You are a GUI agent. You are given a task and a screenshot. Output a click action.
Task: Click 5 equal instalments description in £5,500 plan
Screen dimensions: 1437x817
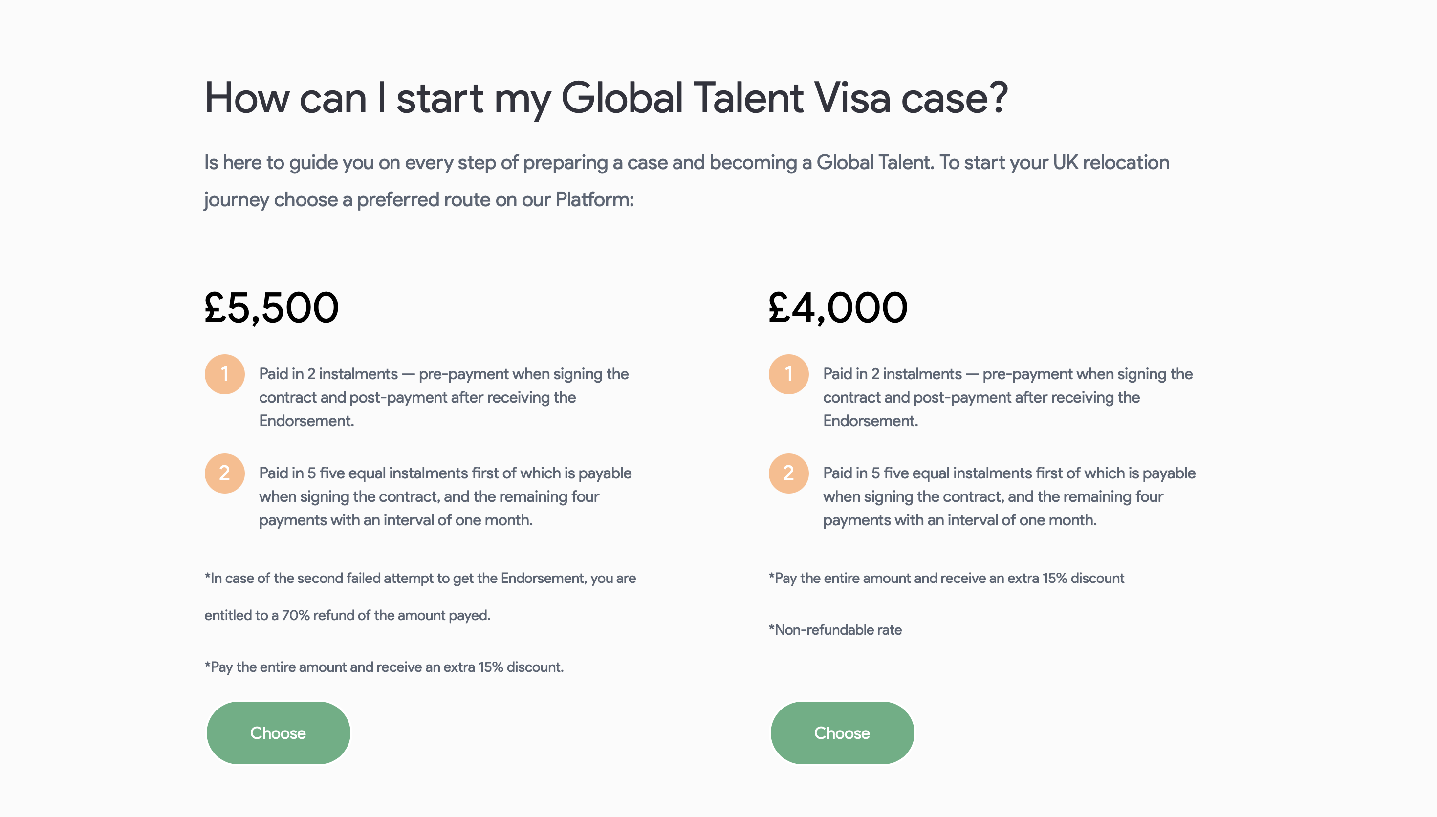[x=446, y=496]
